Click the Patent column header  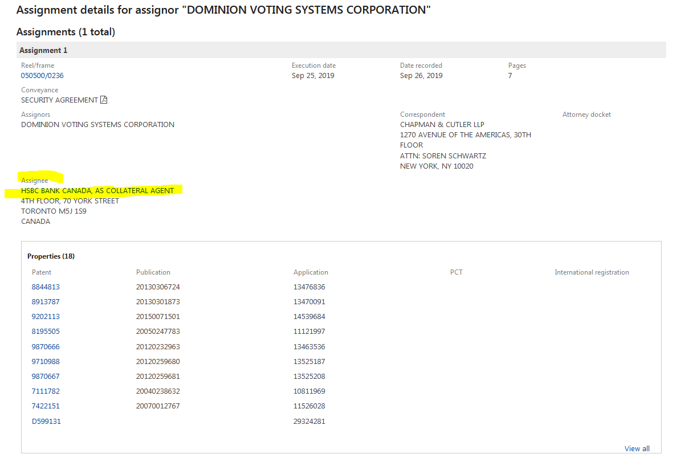pos(42,272)
